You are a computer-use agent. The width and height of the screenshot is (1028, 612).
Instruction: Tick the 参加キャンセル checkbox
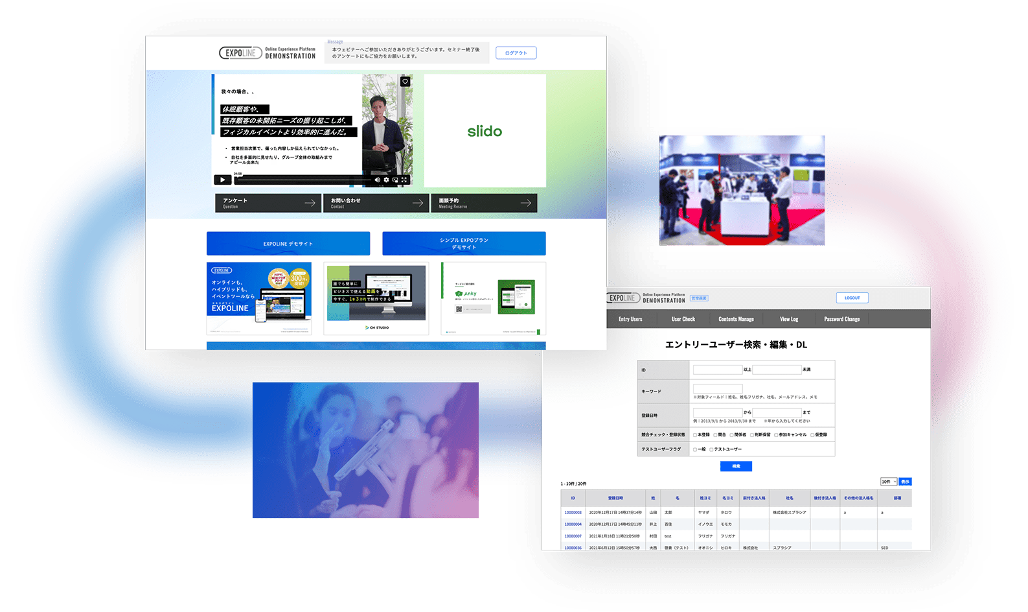click(x=776, y=435)
